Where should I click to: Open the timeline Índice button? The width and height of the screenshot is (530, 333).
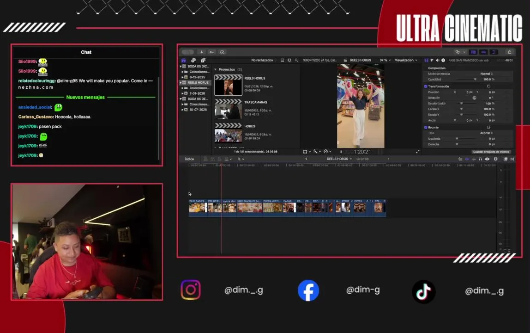pos(189,159)
